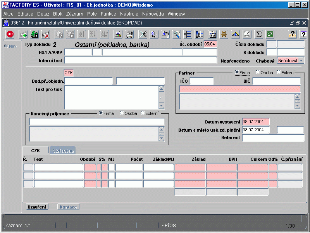Click the Kontace button
The width and height of the screenshot is (310, 233).
tap(69, 207)
